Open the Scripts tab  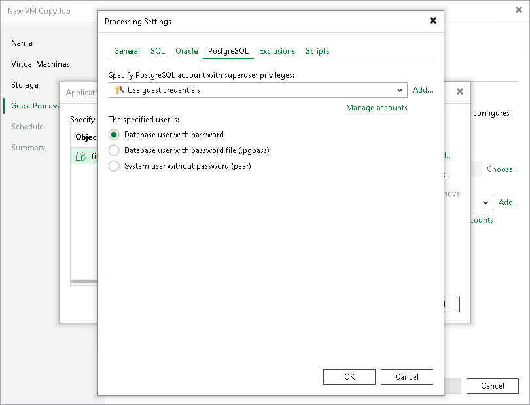(317, 51)
